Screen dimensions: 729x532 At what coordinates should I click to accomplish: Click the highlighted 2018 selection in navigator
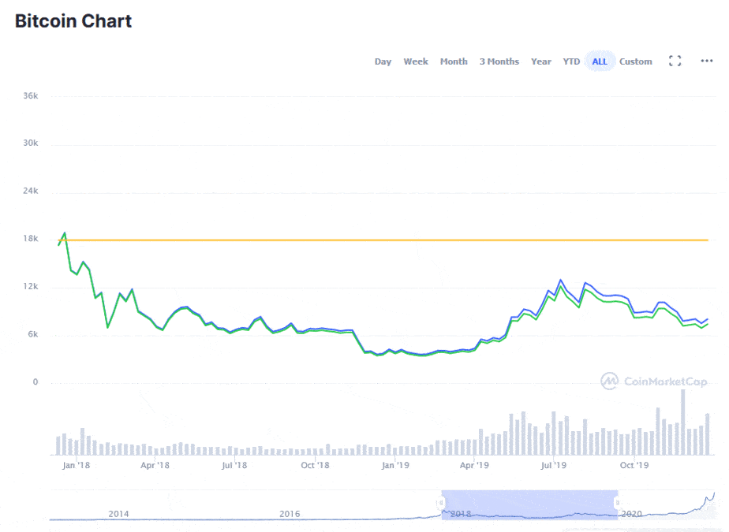[529, 504]
